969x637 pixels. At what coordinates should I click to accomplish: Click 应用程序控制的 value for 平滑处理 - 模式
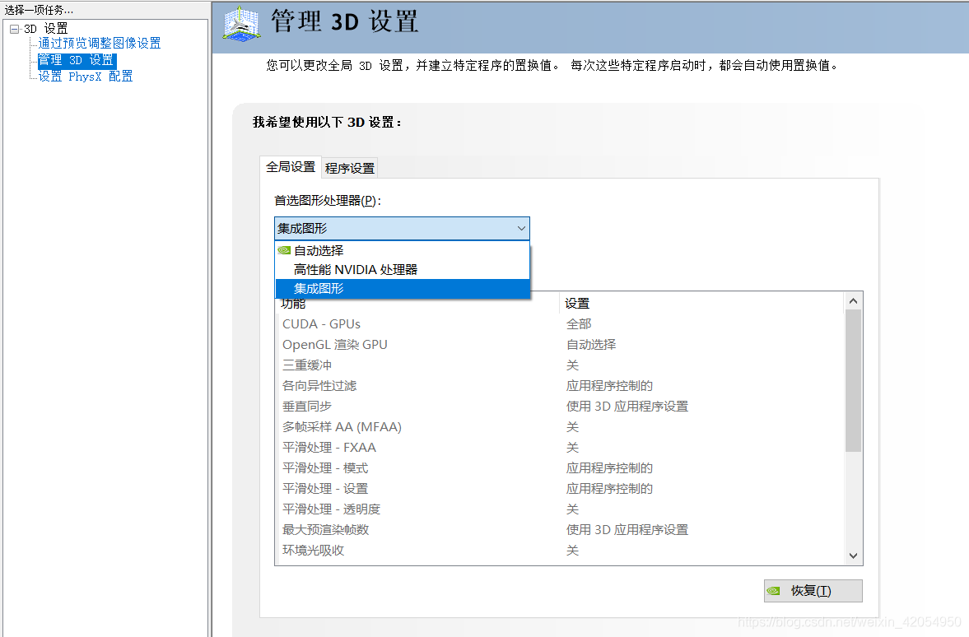point(609,468)
